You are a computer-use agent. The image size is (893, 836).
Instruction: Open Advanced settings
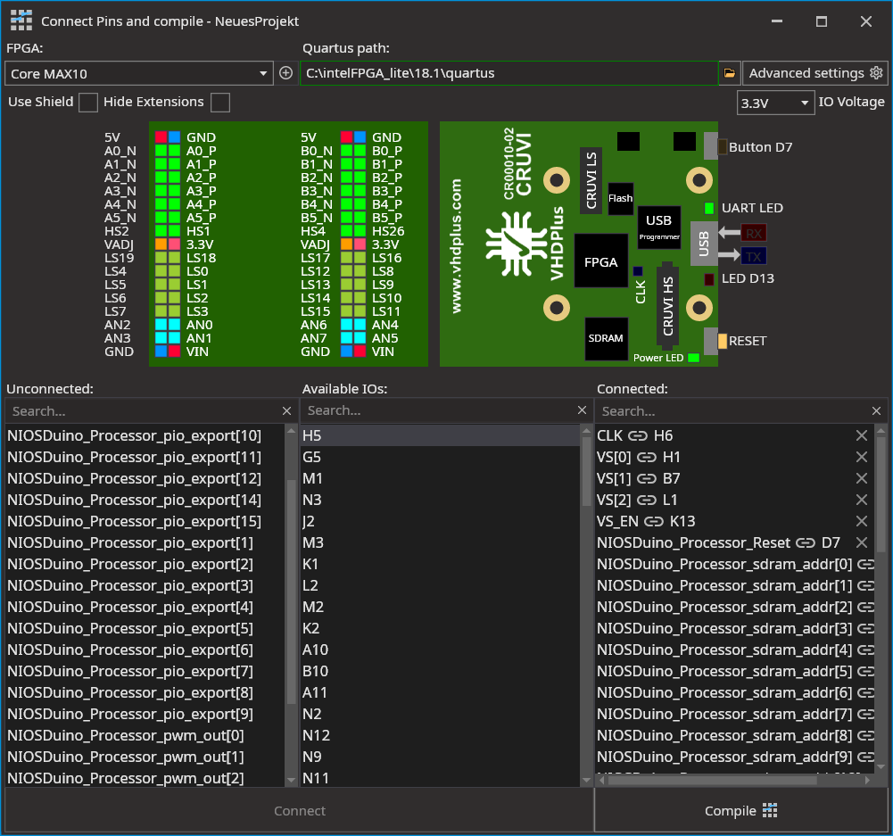815,73
